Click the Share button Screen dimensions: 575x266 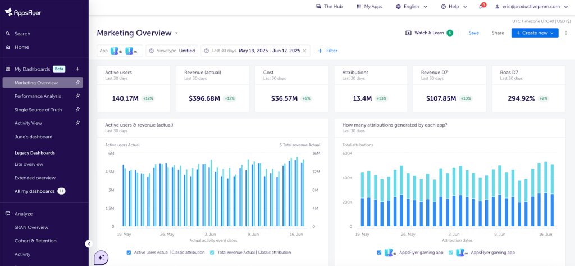tap(498, 33)
